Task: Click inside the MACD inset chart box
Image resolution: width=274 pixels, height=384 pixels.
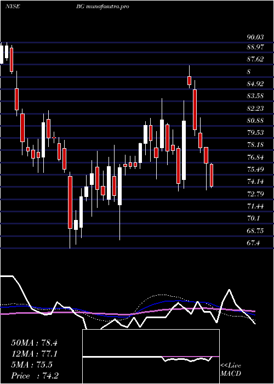Action: pyautogui.click(x=151, y=357)
